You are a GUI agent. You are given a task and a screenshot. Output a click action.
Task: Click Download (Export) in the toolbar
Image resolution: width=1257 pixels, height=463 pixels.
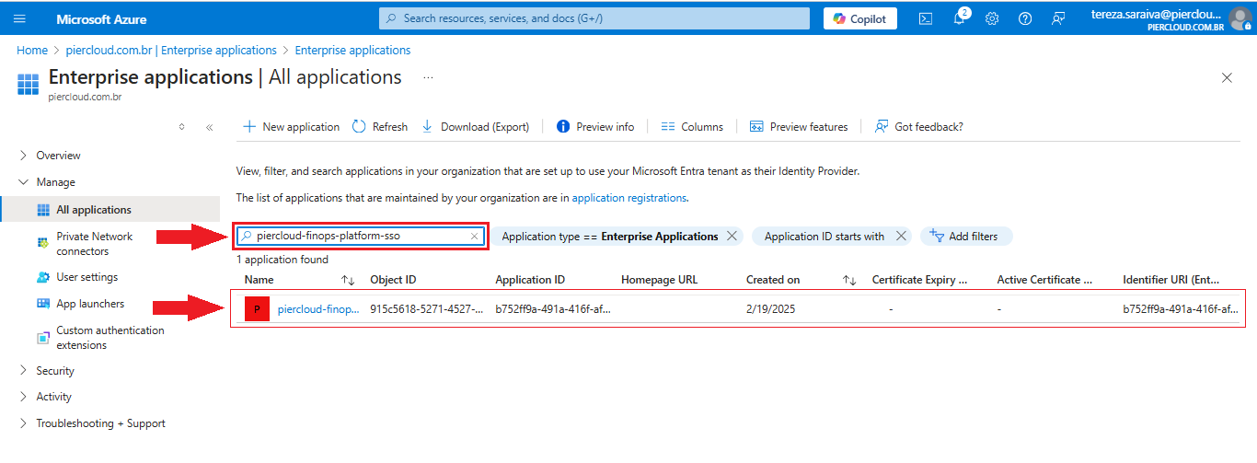(x=476, y=127)
